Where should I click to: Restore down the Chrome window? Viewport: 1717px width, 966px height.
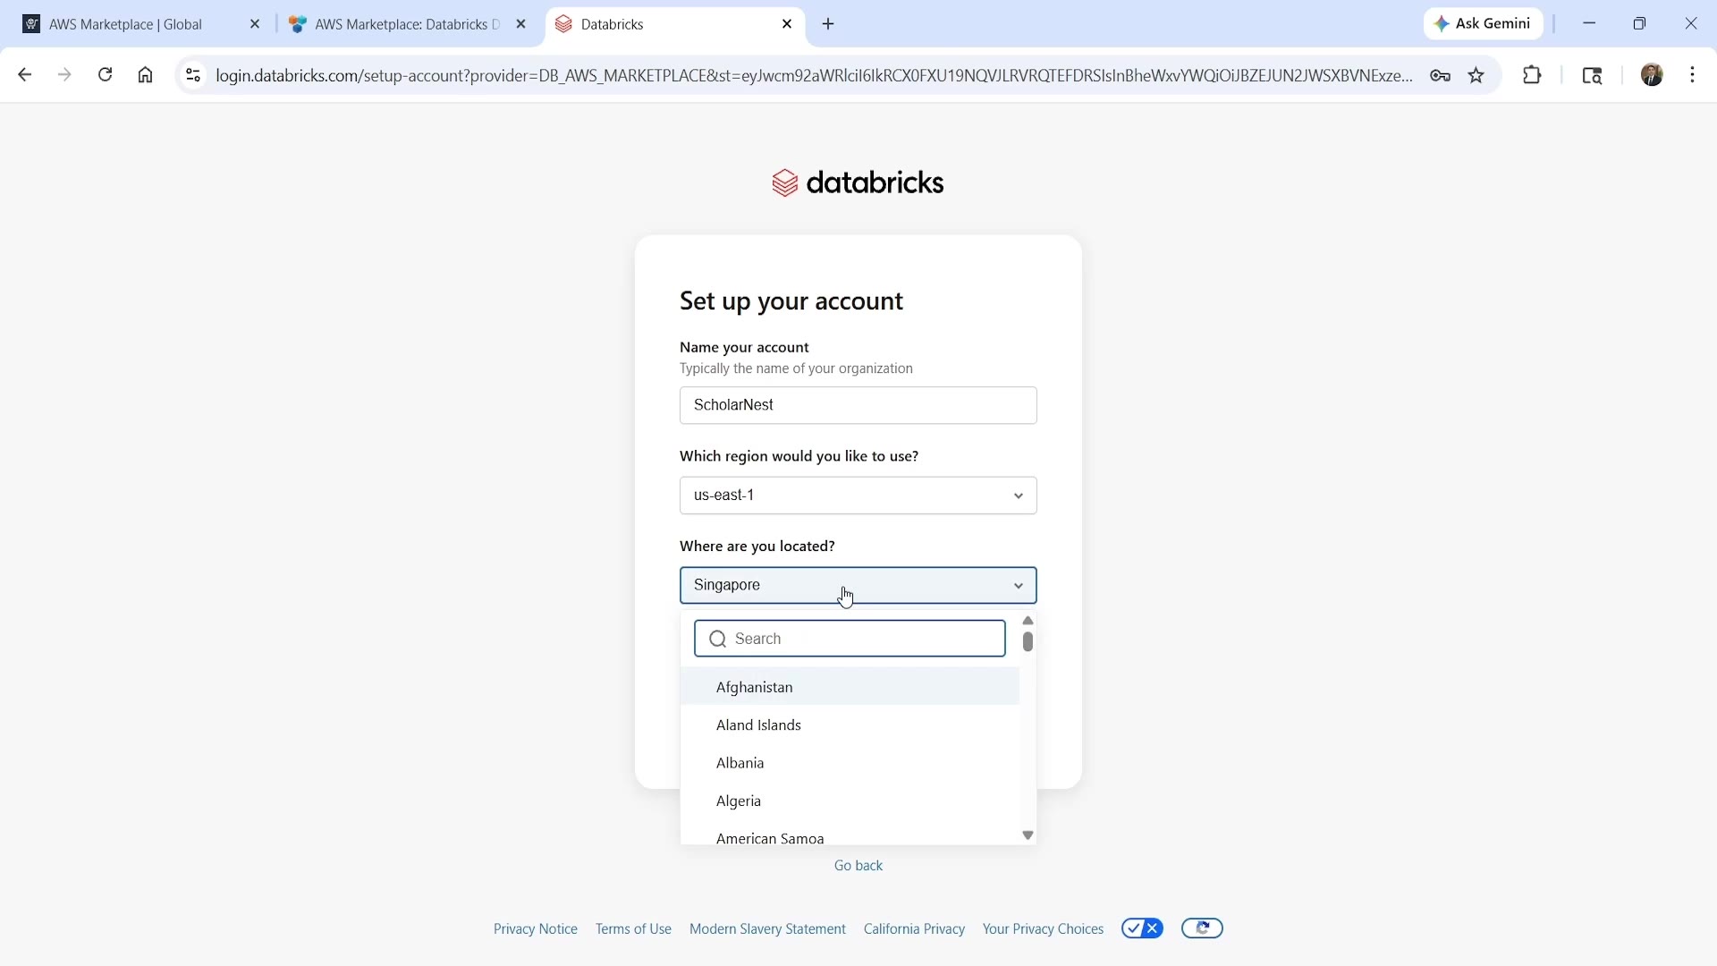coord(1640,24)
